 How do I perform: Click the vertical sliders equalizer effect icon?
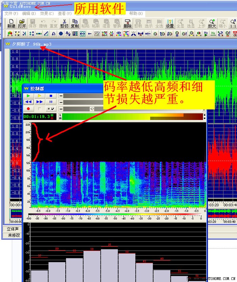pyautogui.click(x=97, y=34)
